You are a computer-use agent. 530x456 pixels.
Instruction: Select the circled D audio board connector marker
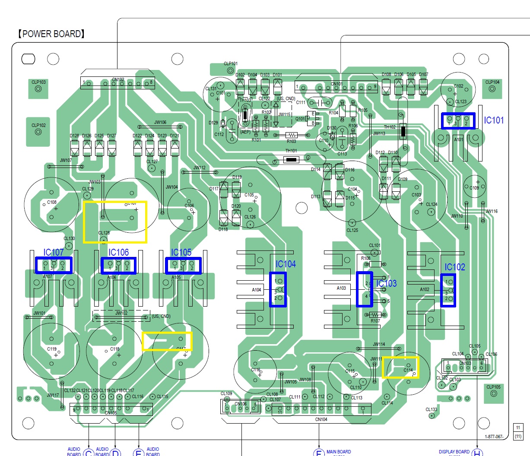(115, 453)
